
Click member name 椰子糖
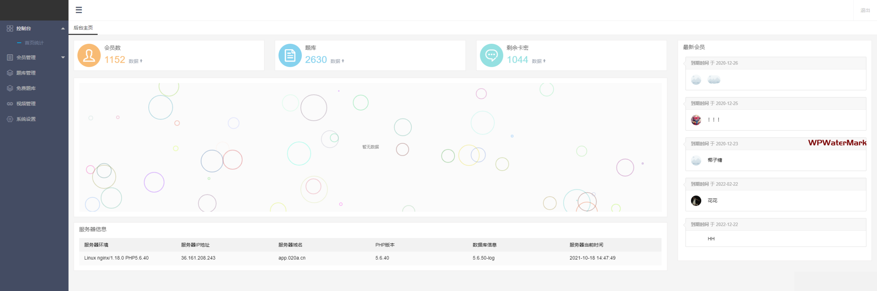(x=715, y=160)
